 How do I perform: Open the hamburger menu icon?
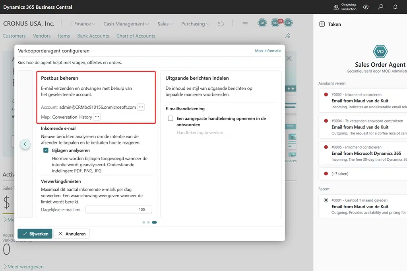tap(245, 23)
